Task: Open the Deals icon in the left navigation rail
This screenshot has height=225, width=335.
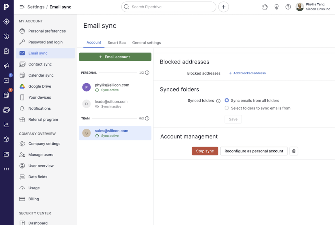Action: click(x=6, y=36)
